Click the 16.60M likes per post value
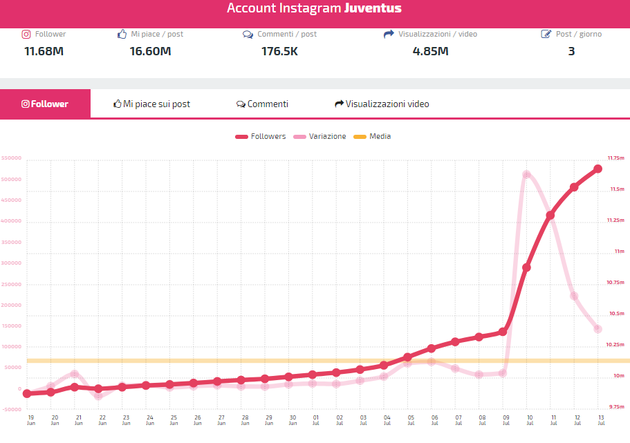The width and height of the screenshot is (630, 443). pos(150,51)
